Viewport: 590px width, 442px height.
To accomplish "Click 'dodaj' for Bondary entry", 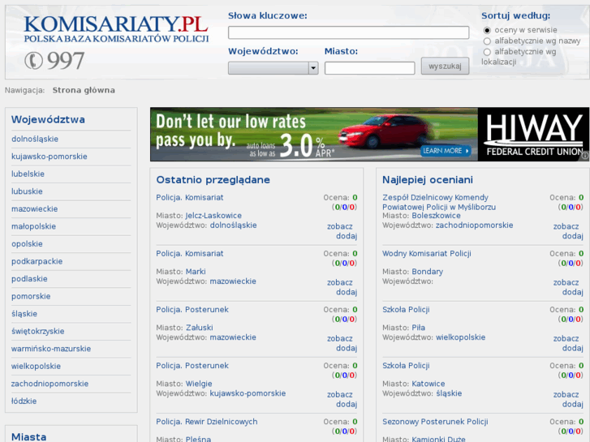I will pos(573,292).
